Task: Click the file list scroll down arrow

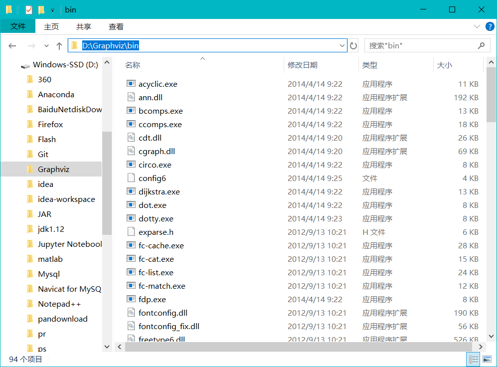Action: [x=491, y=336]
